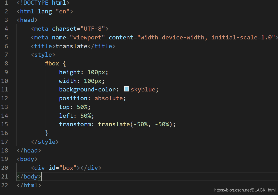The image size is (278, 195).
Task: Click the "charset" attribute name
Action: pos(64,29)
